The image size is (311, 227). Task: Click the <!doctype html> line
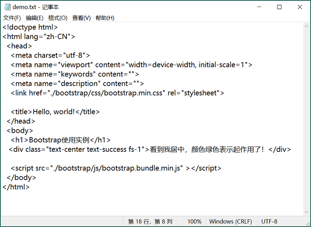pyautogui.click(x=30, y=27)
